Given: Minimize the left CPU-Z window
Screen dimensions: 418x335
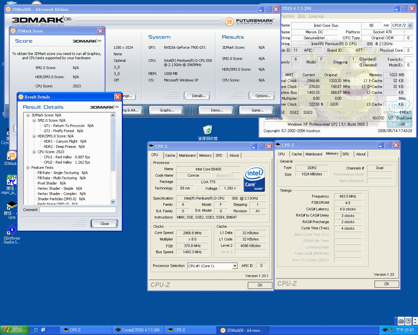Looking at the screenshot, I should pos(254,146).
